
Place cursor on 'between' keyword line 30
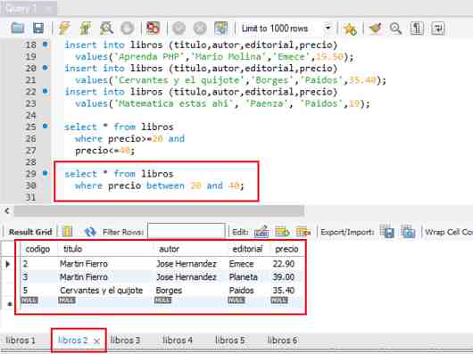coord(165,185)
